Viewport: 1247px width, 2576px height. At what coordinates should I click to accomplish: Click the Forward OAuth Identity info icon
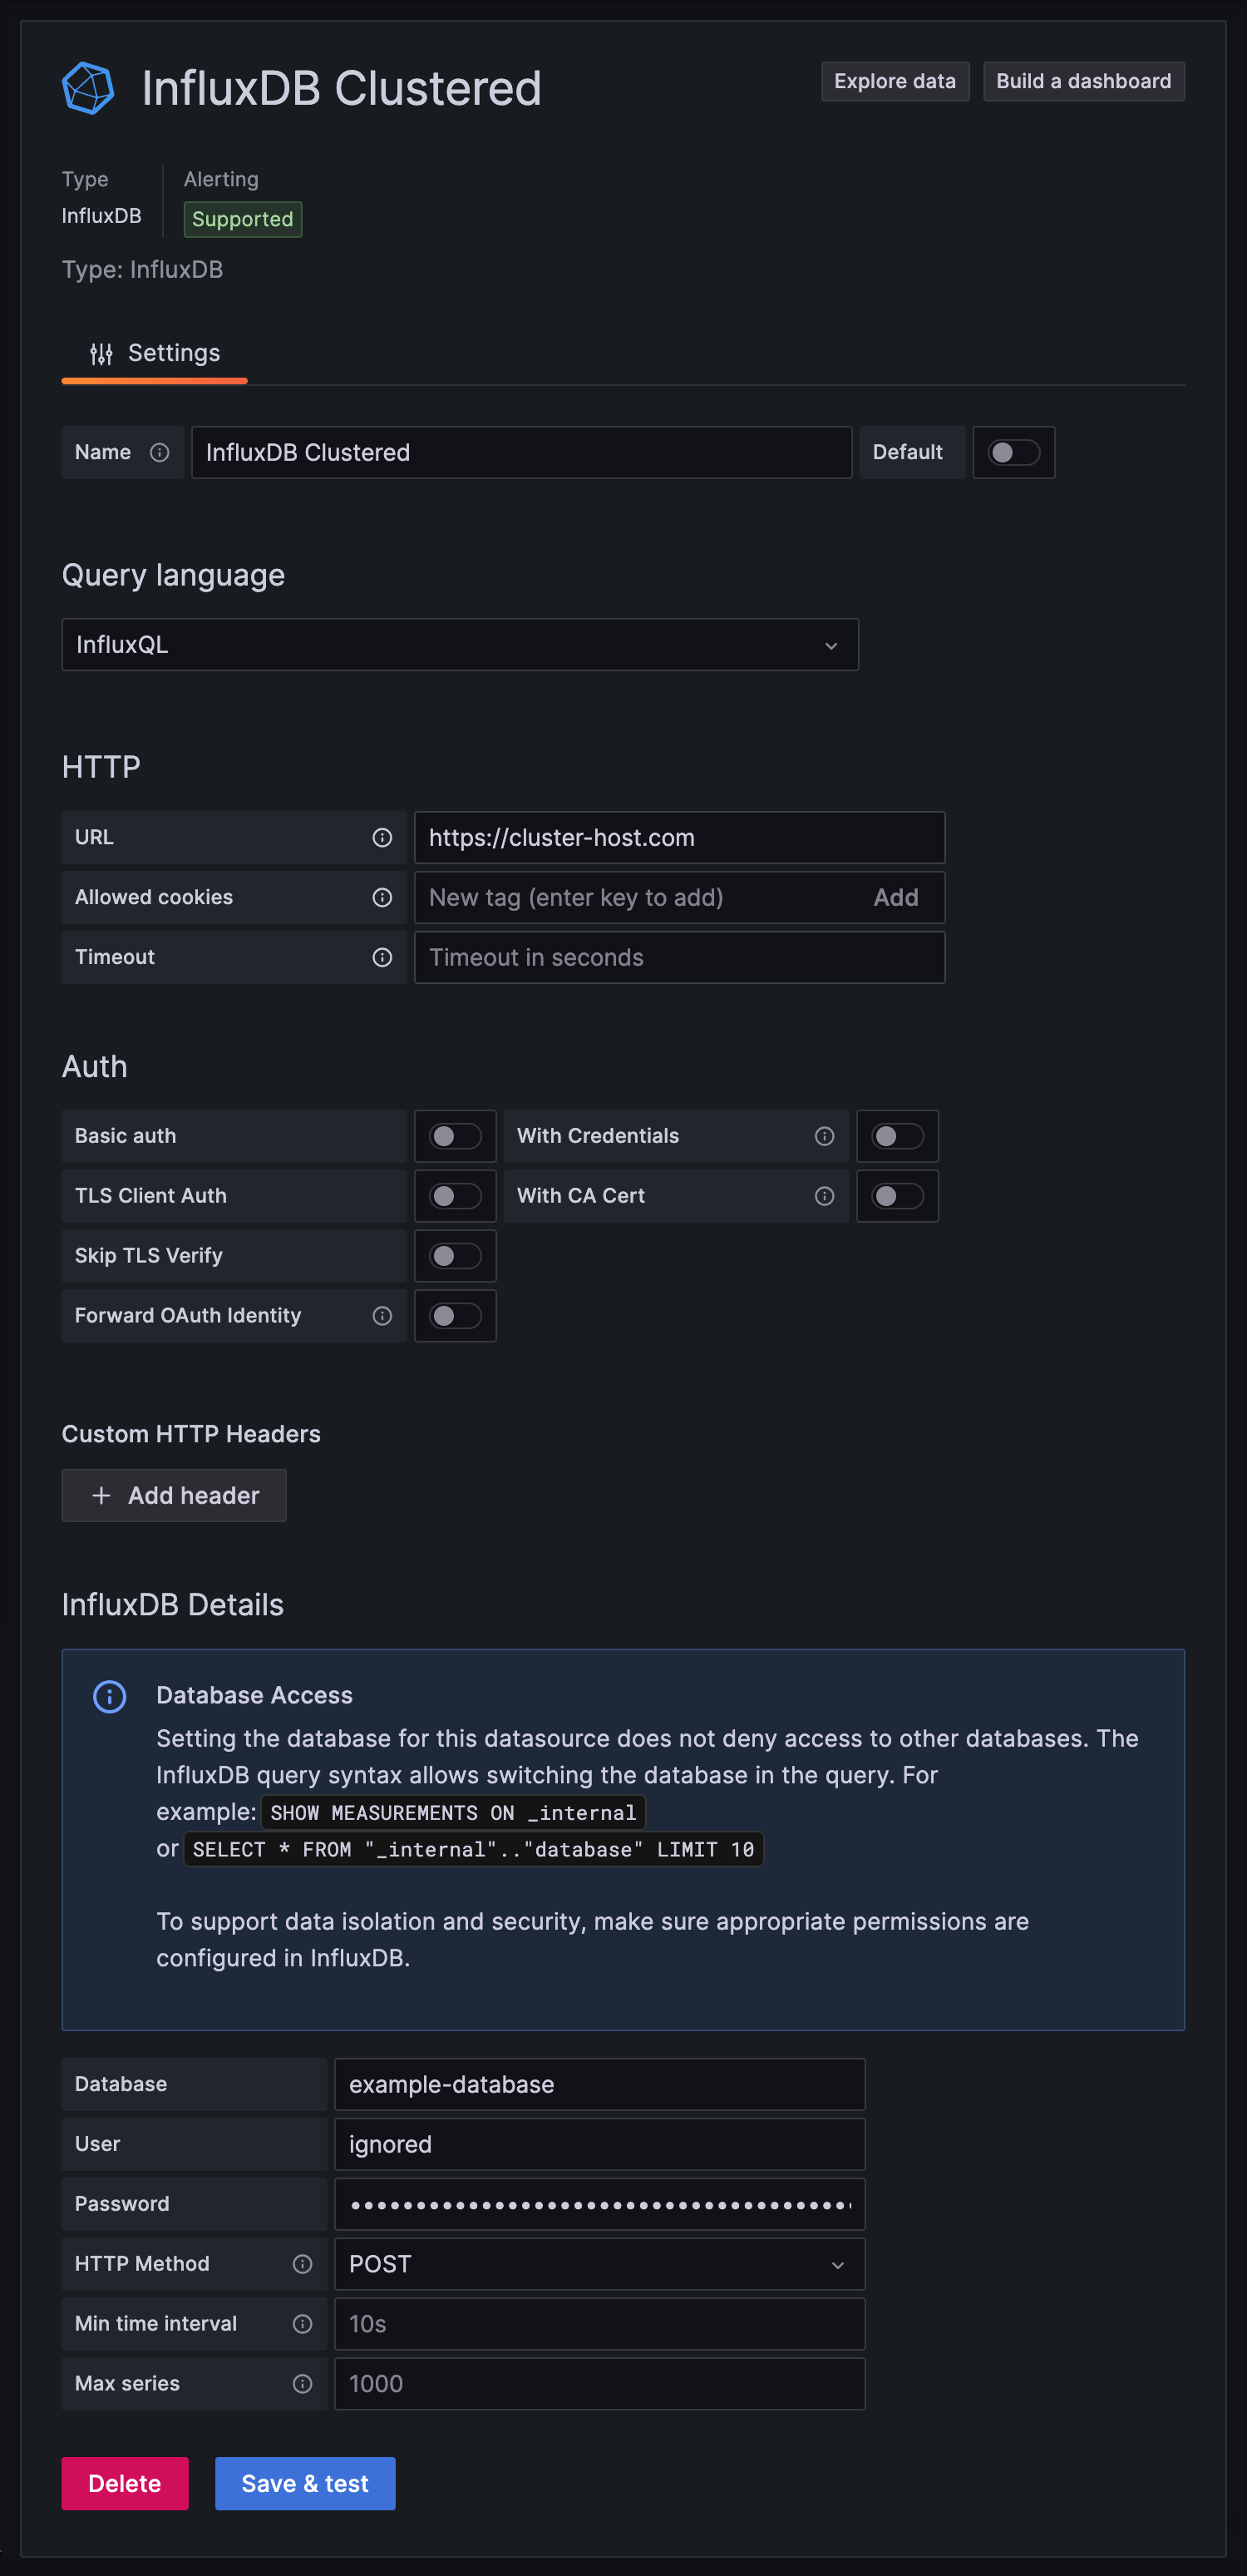[382, 1316]
